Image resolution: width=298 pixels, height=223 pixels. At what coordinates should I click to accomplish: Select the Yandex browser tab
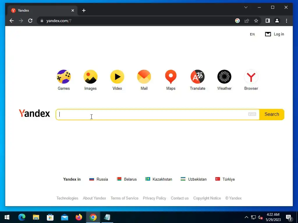(x=42, y=10)
